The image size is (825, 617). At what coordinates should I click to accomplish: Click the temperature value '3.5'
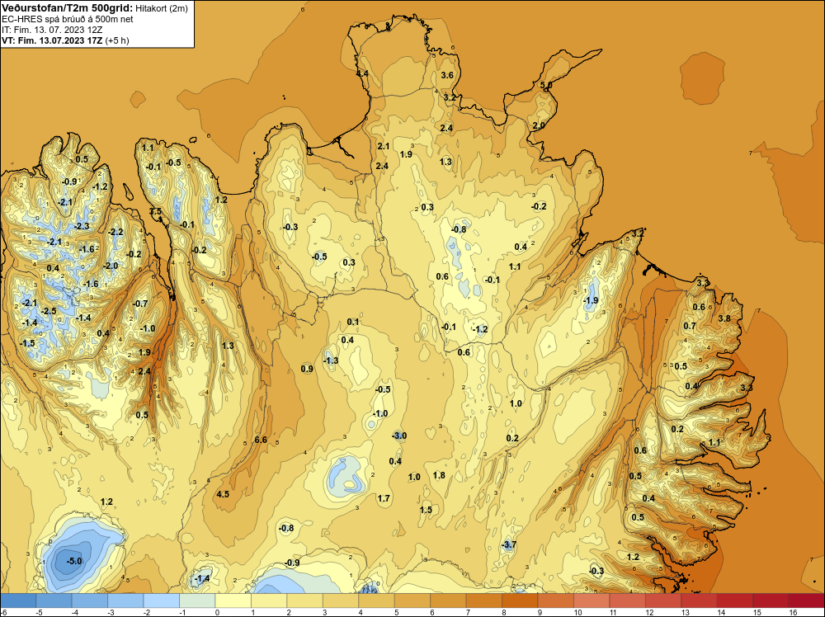pyautogui.click(x=156, y=211)
